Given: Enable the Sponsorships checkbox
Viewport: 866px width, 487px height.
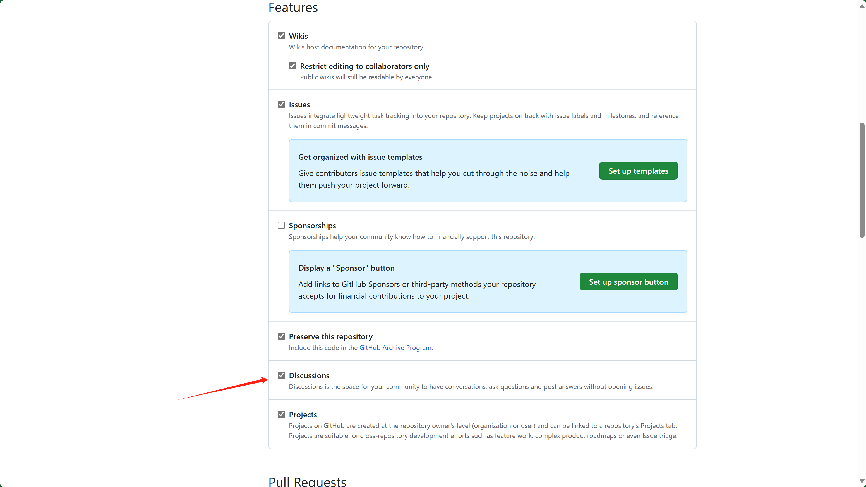Looking at the screenshot, I should coord(281,225).
